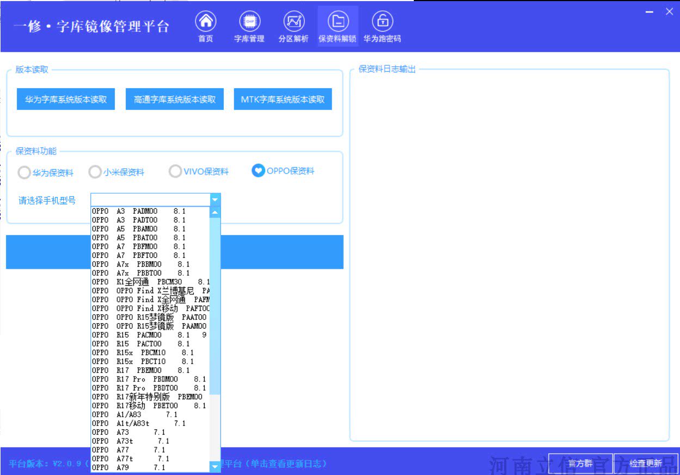Image resolution: width=680 pixels, height=475 pixels.
Task: Choose OPPO A1t/A83t 7.1
Action: coord(150,423)
